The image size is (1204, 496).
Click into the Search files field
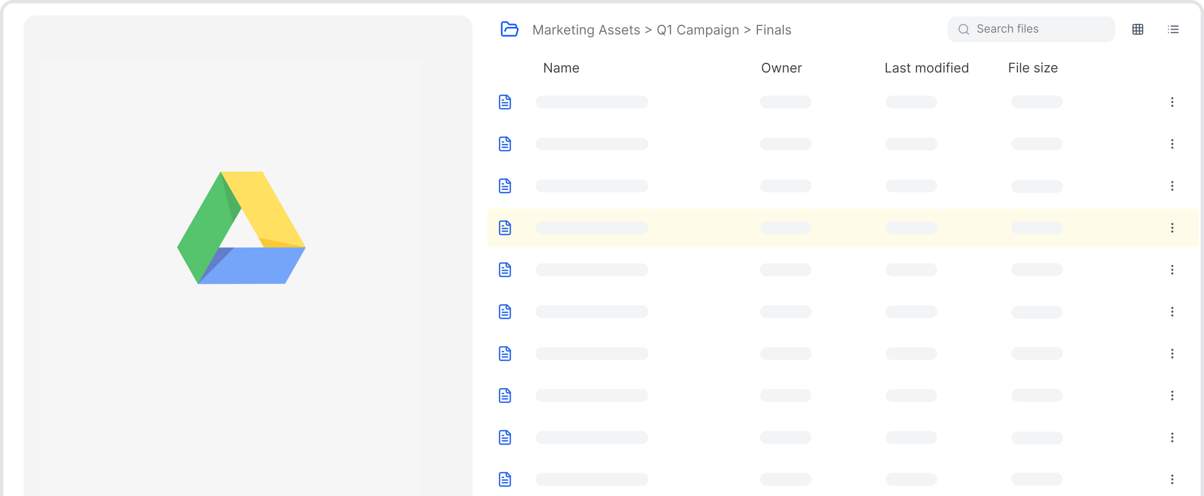(1031, 29)
